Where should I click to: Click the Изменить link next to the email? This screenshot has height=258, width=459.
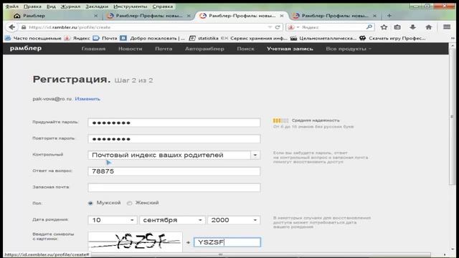tap(87, 99)
